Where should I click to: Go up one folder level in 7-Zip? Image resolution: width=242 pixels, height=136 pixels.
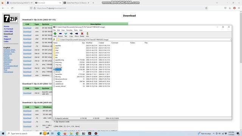[54, 40]
